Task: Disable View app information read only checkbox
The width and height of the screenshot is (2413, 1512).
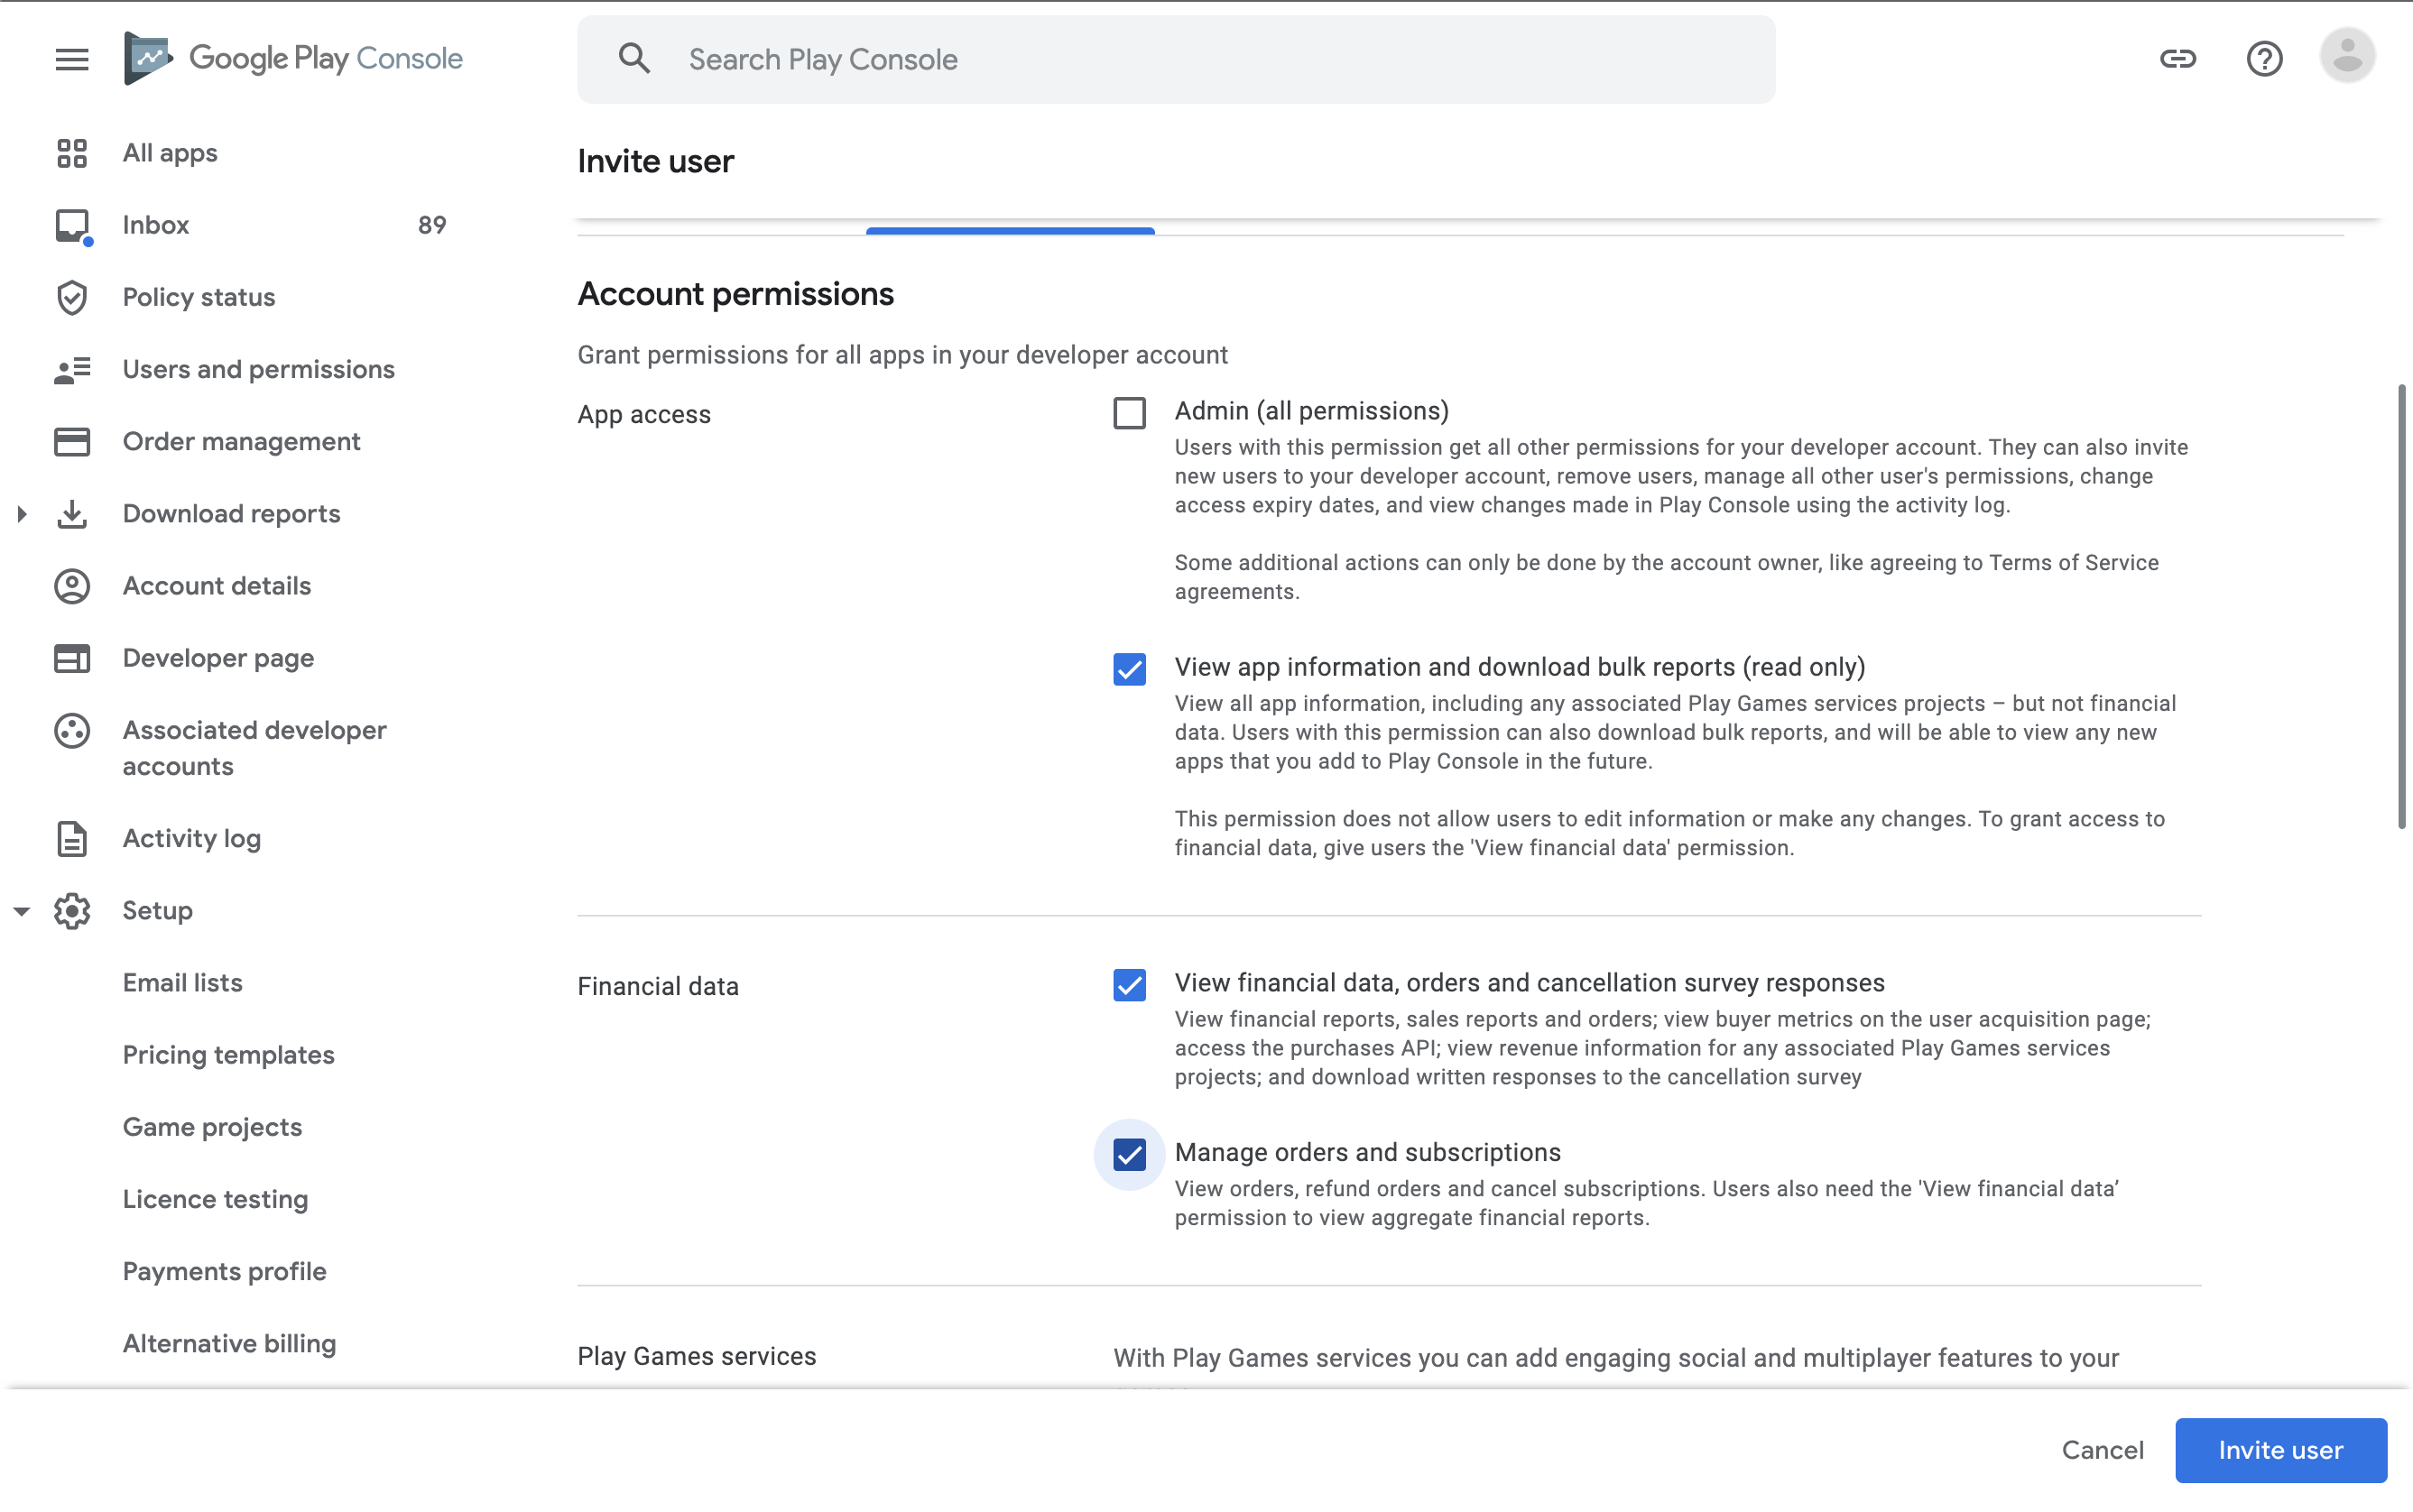Action: coord(1129,668)
